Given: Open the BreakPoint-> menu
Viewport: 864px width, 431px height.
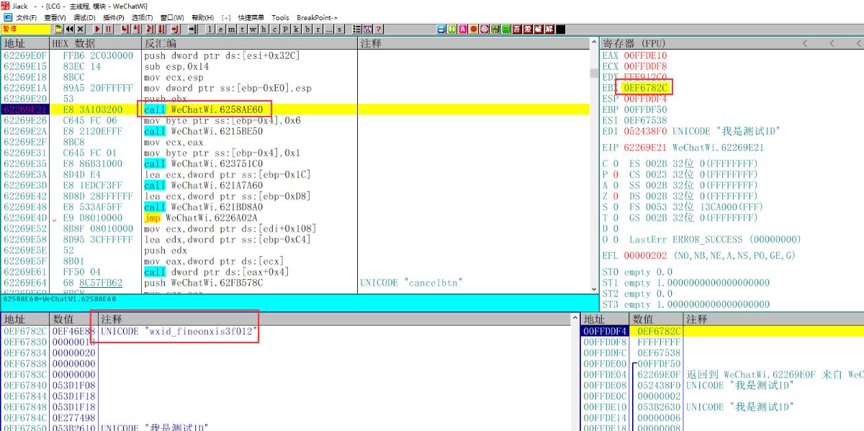Looking at the screenshot, I should click(316, 17).
